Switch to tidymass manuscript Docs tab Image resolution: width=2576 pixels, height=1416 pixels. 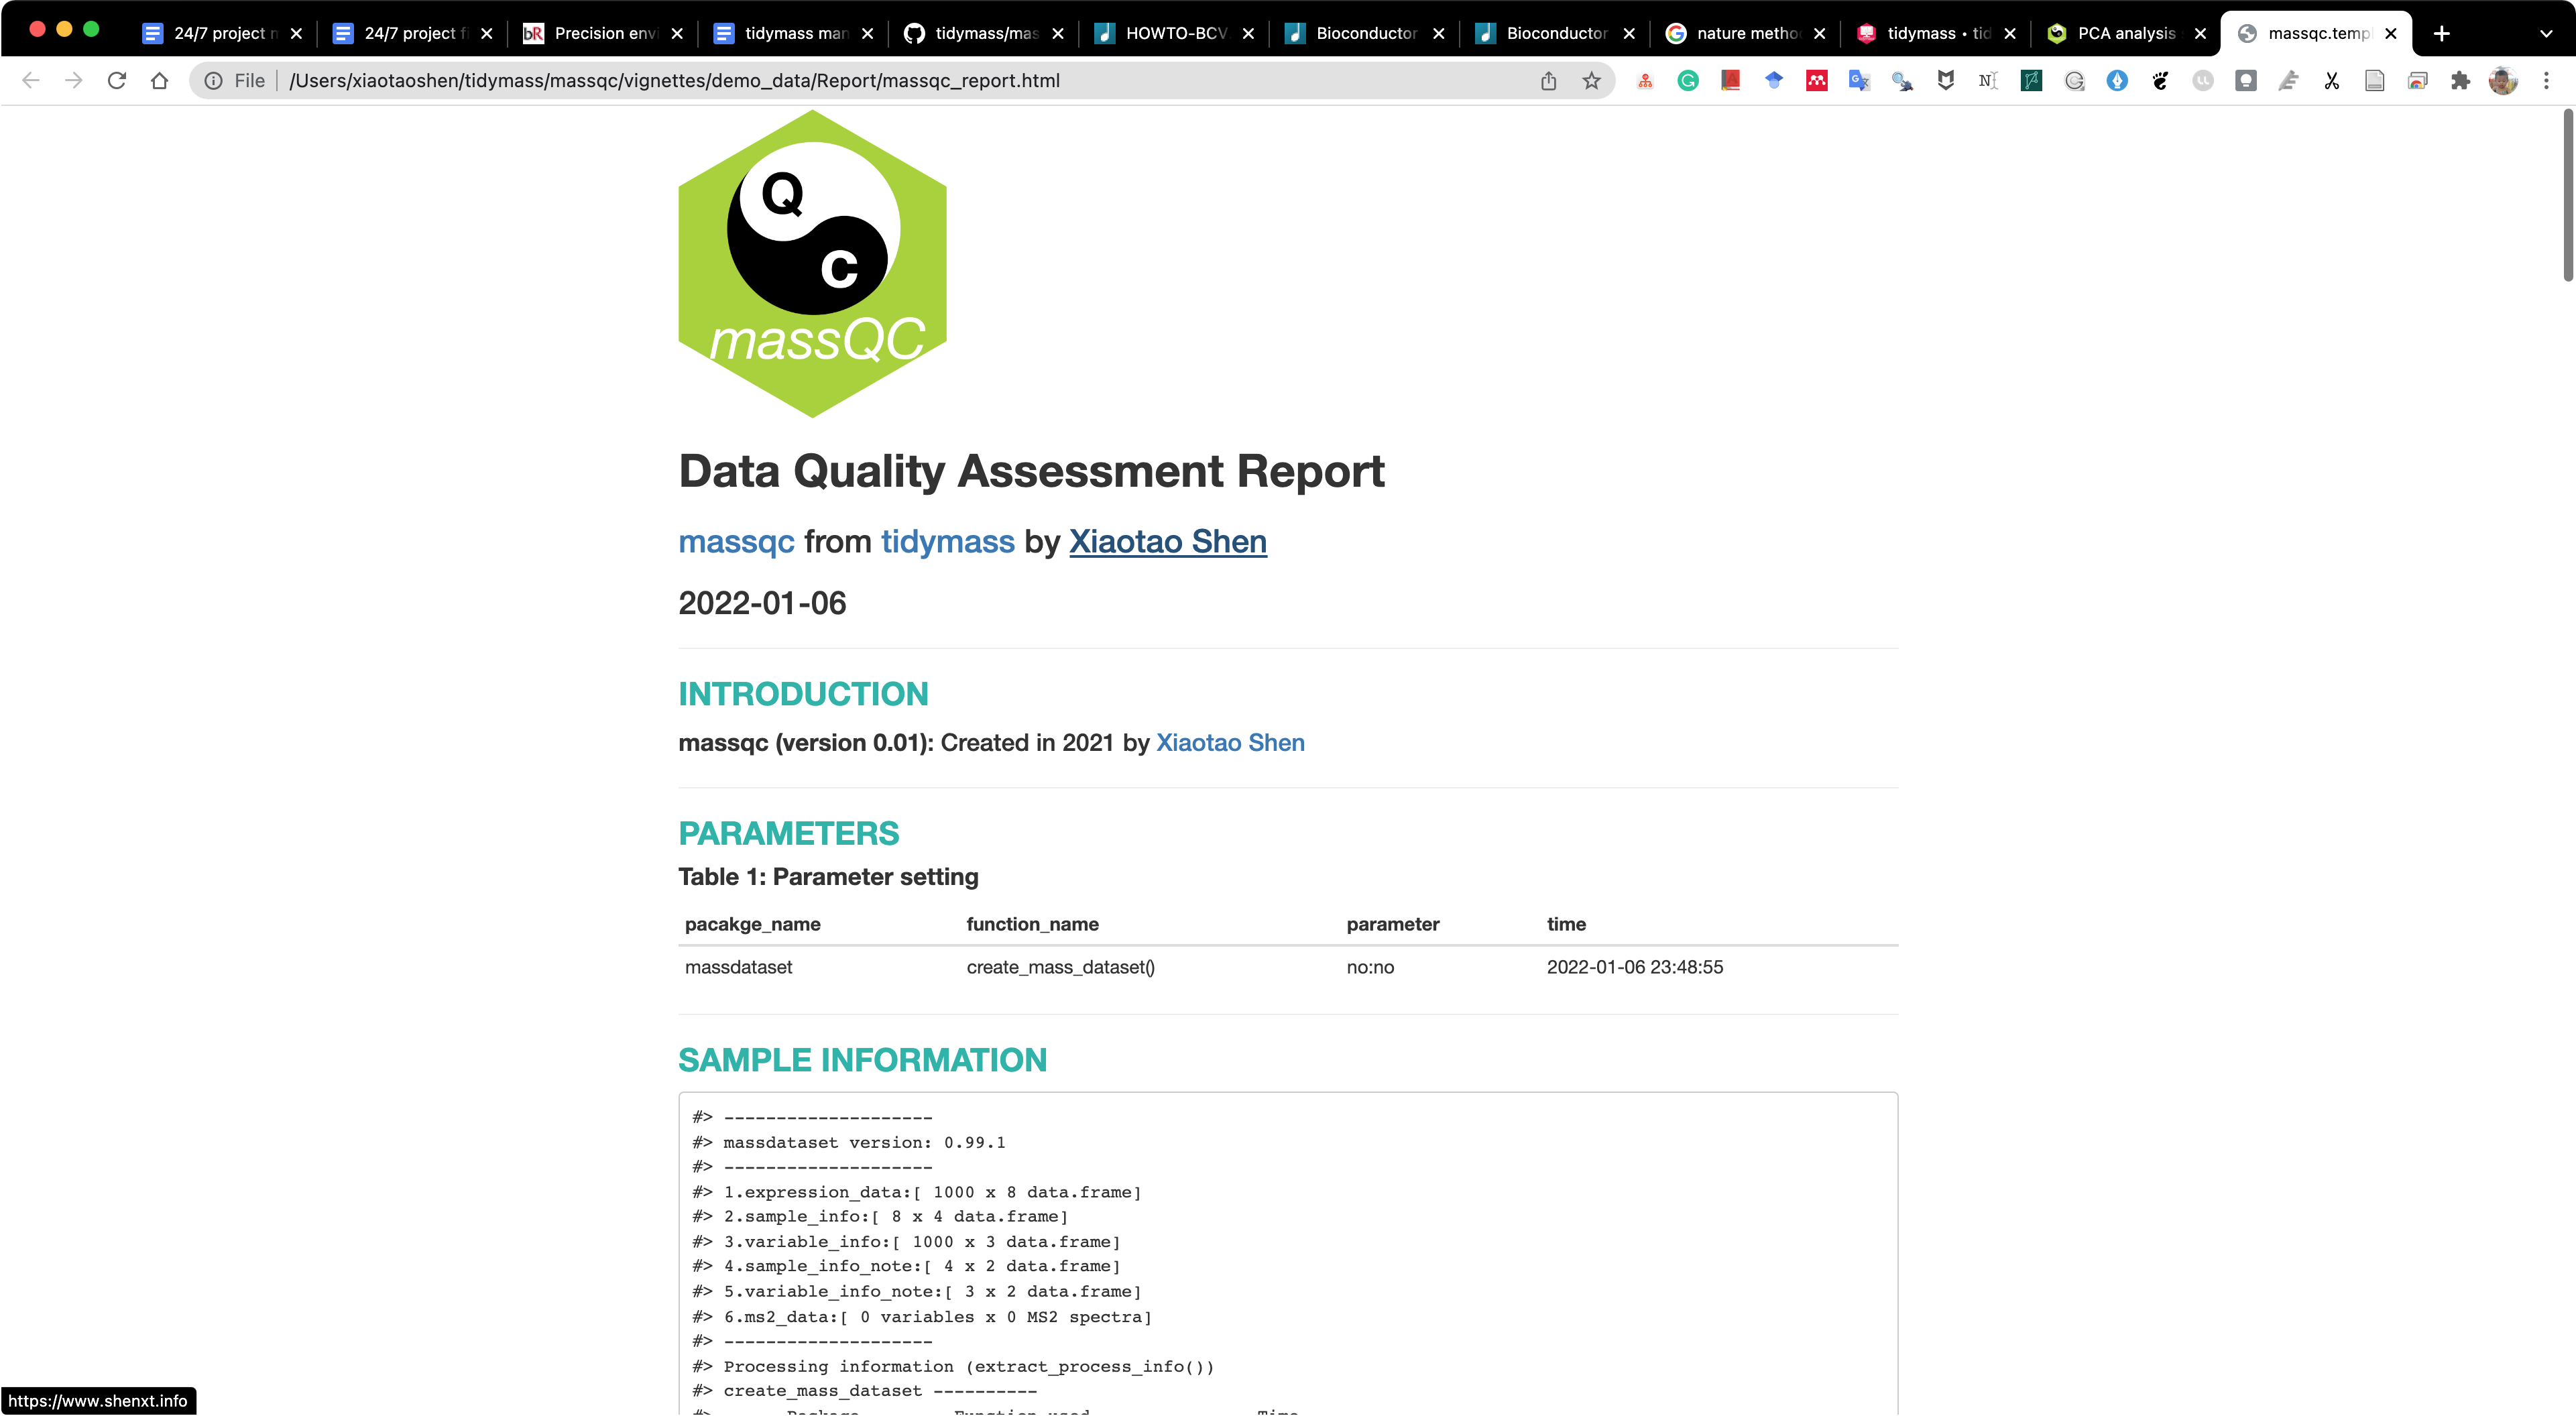coord(793,33)
